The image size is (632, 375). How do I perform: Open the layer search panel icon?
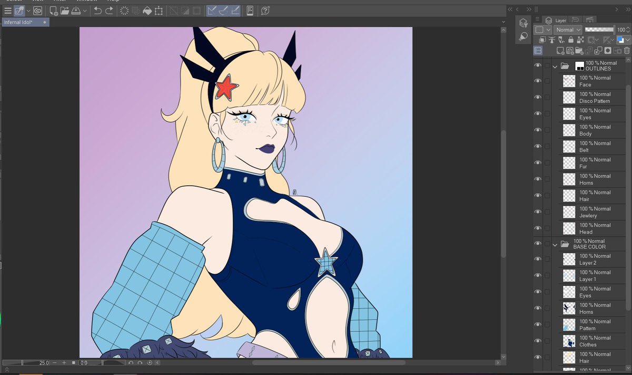click(523, 23)
